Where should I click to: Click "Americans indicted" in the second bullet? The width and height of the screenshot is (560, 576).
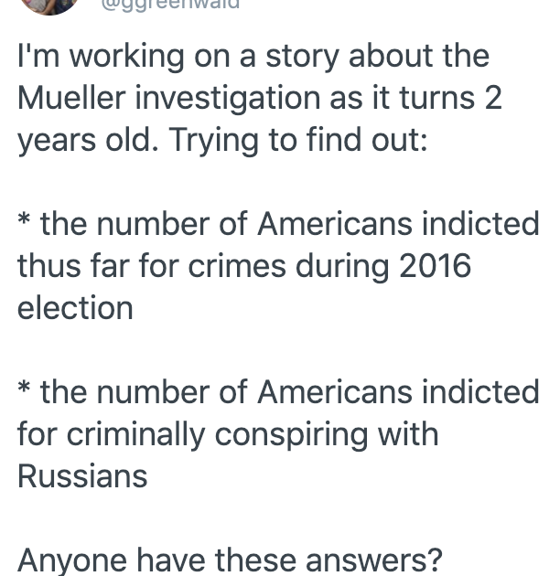(398, 391)
